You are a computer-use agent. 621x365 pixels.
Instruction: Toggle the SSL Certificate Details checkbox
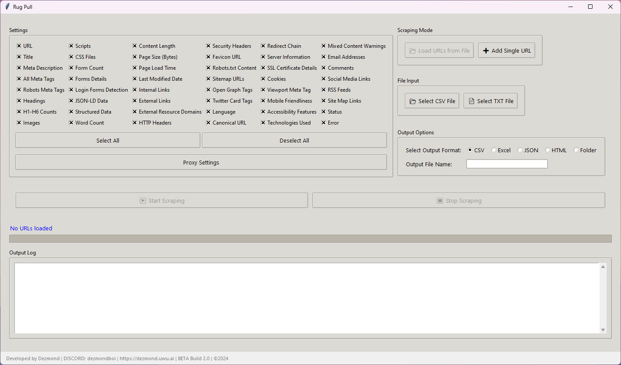coord(263,68)
